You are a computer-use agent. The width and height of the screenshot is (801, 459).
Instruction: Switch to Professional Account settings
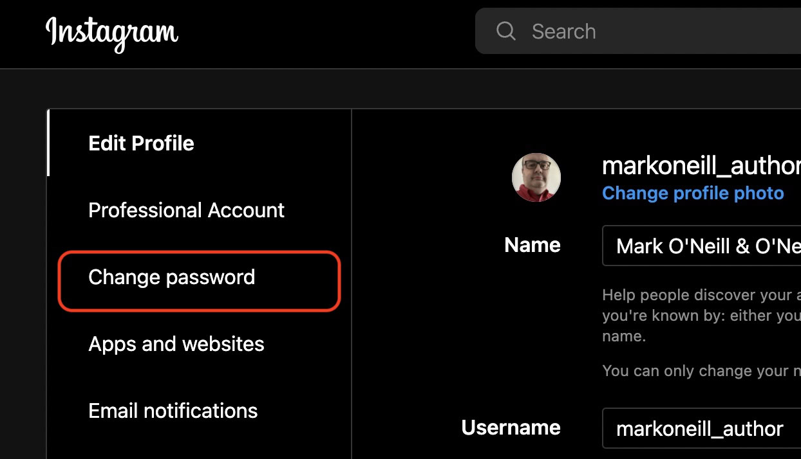tap(186, 210)
